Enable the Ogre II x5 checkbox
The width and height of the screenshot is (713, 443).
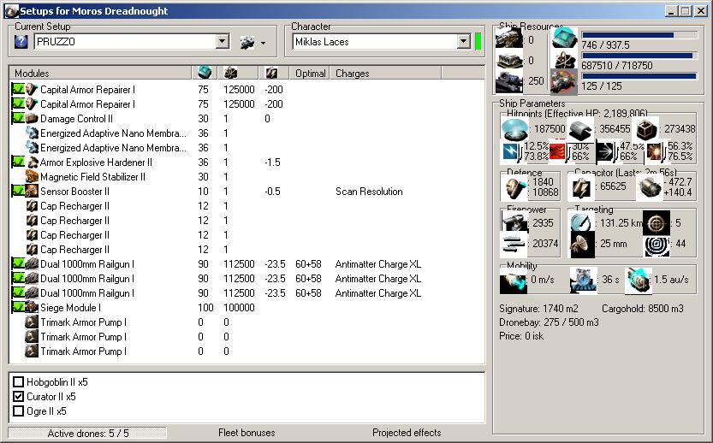pyautogui.click(x=18, y=411)
